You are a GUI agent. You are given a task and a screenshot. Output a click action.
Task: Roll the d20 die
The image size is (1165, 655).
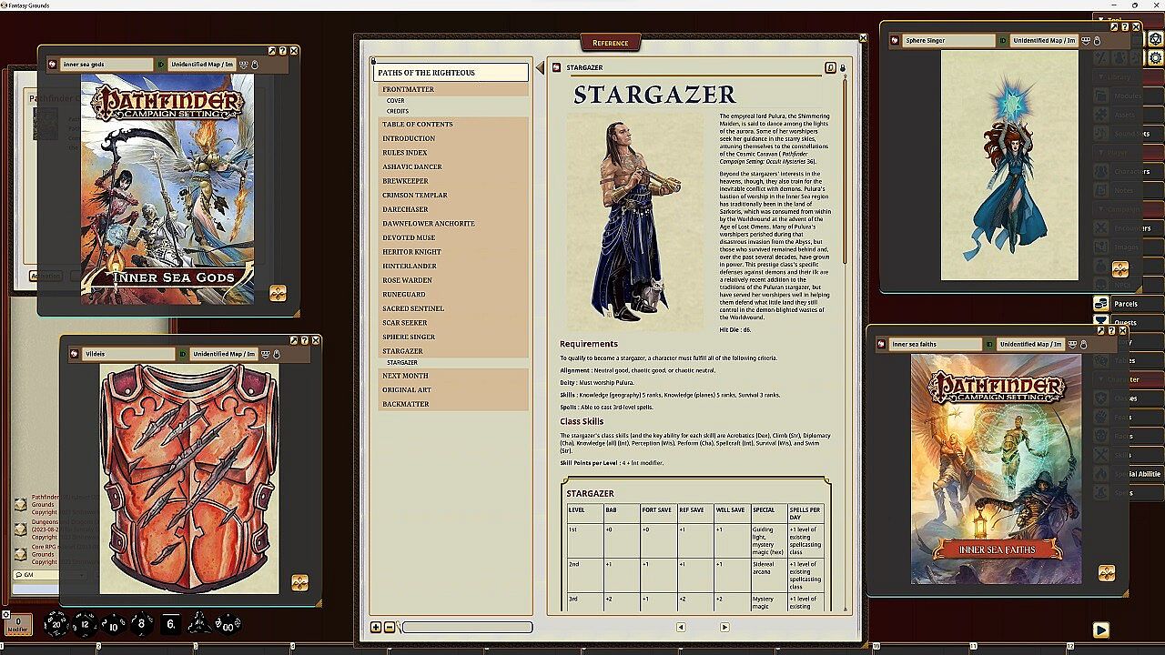point(56,624)
